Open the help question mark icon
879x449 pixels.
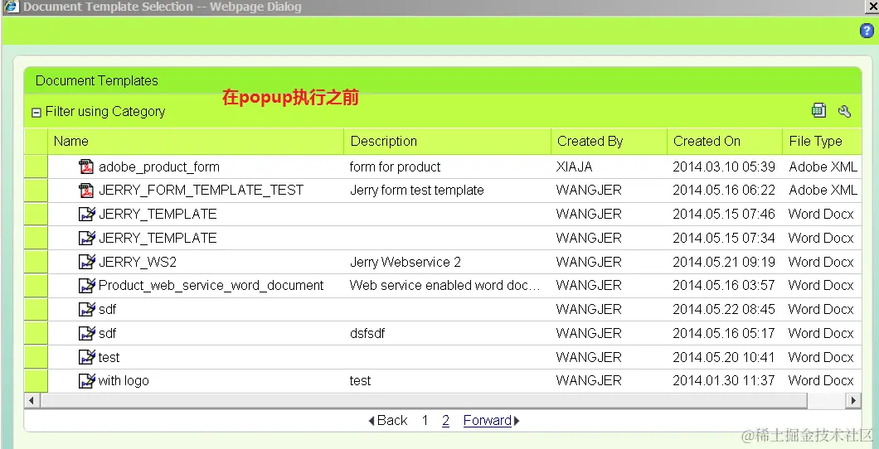[x=867, y=31]
